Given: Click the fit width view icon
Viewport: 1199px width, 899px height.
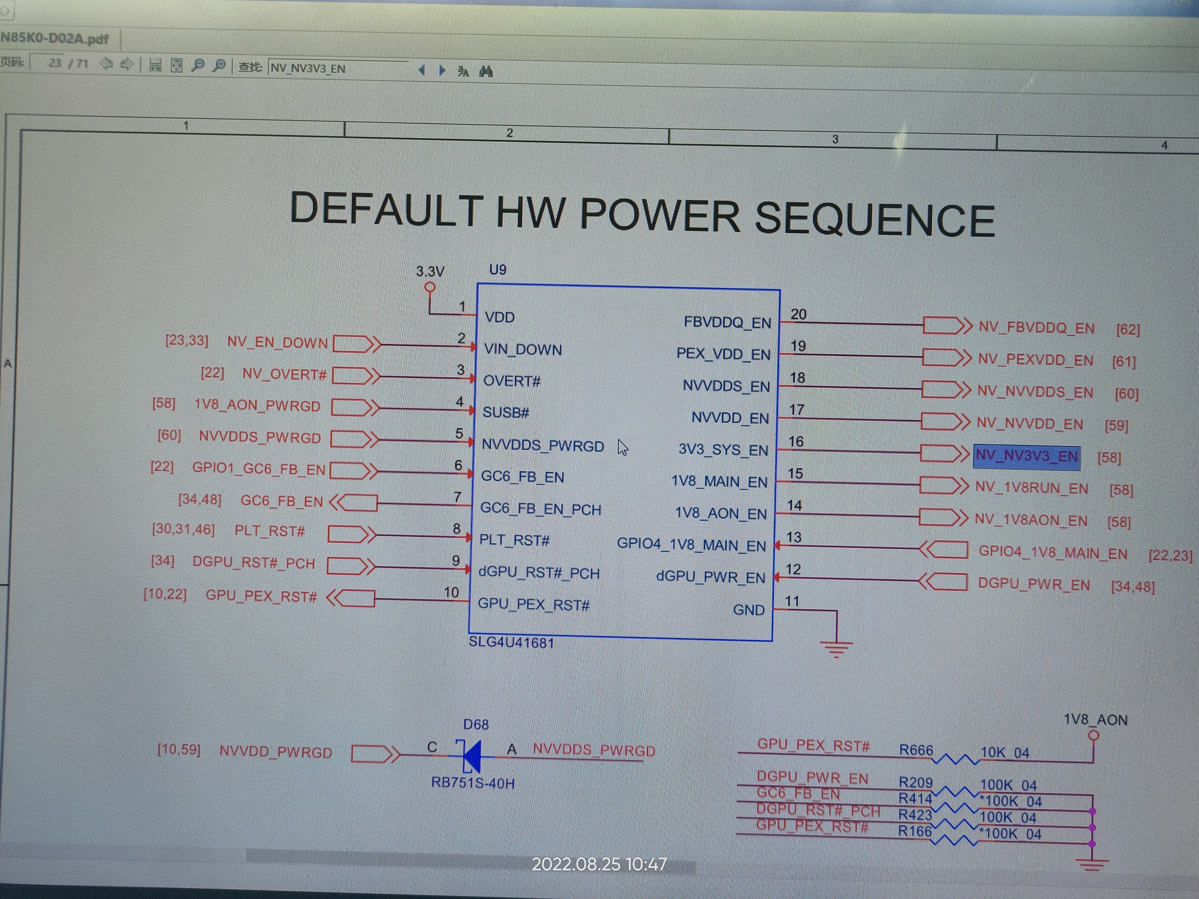Looking at the screenshot, I should pos(156,66).
